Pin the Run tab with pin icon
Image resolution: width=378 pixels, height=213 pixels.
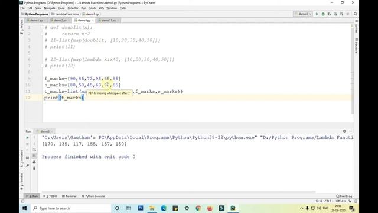pos(28,166)
